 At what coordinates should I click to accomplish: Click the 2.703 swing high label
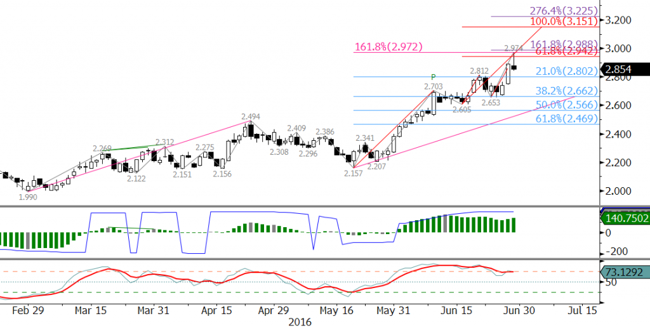coord(434,85)
